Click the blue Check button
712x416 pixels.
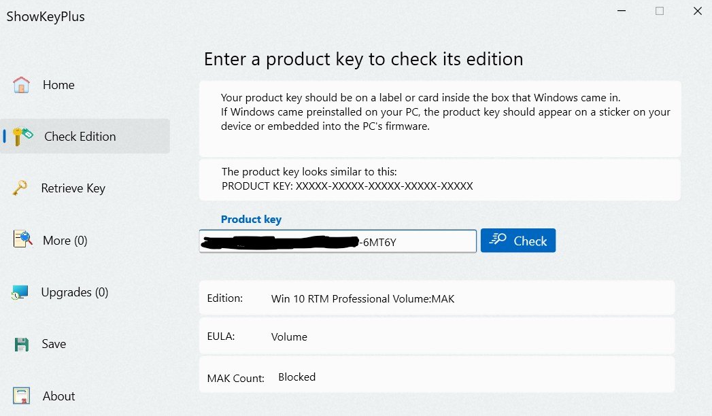coord(518,241)
